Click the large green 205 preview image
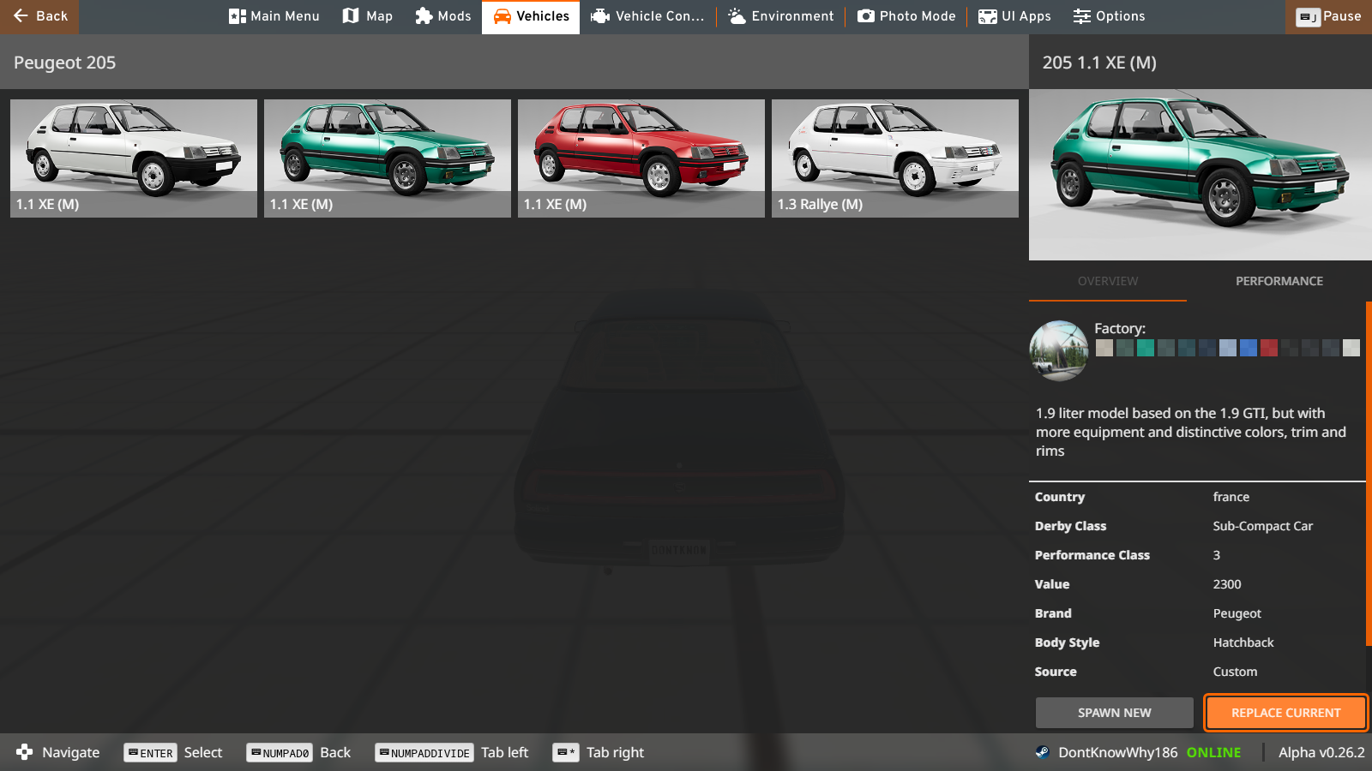Image resolution: width=1372 pixels, height=771 pixels. 1200,175
